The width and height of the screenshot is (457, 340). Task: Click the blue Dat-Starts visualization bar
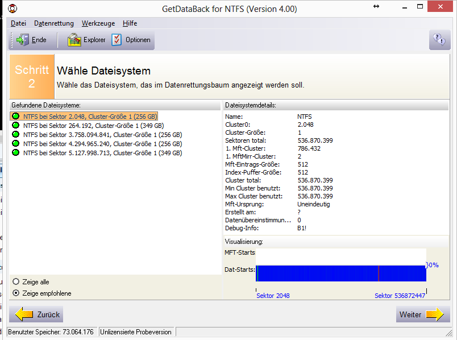(341, 273)
